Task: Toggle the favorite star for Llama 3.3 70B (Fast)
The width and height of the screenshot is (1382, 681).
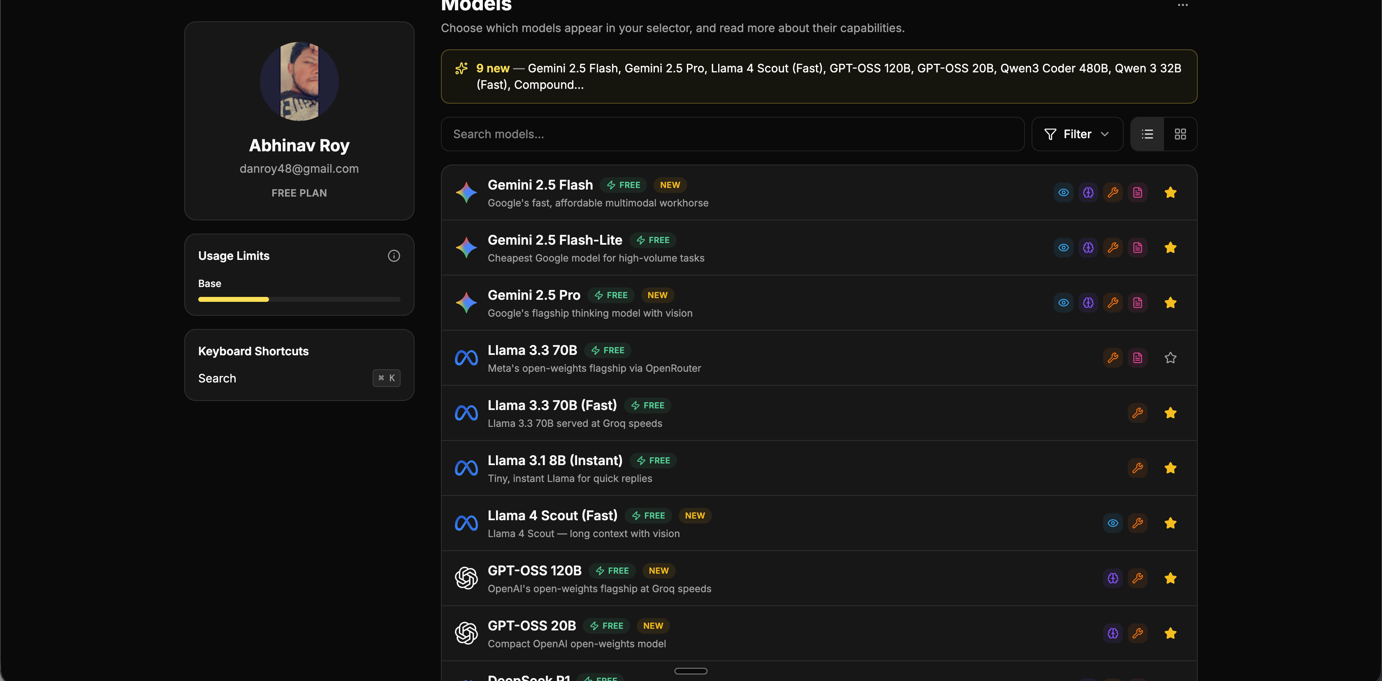Action: click(x=1171, y=413)
